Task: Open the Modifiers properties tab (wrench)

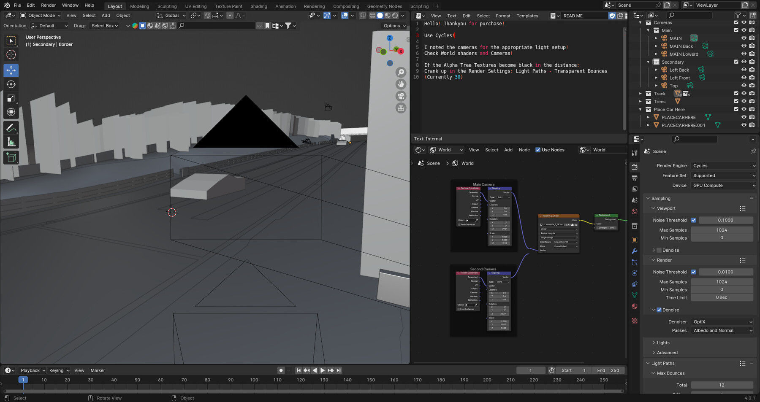Action: tap(634, 251)
